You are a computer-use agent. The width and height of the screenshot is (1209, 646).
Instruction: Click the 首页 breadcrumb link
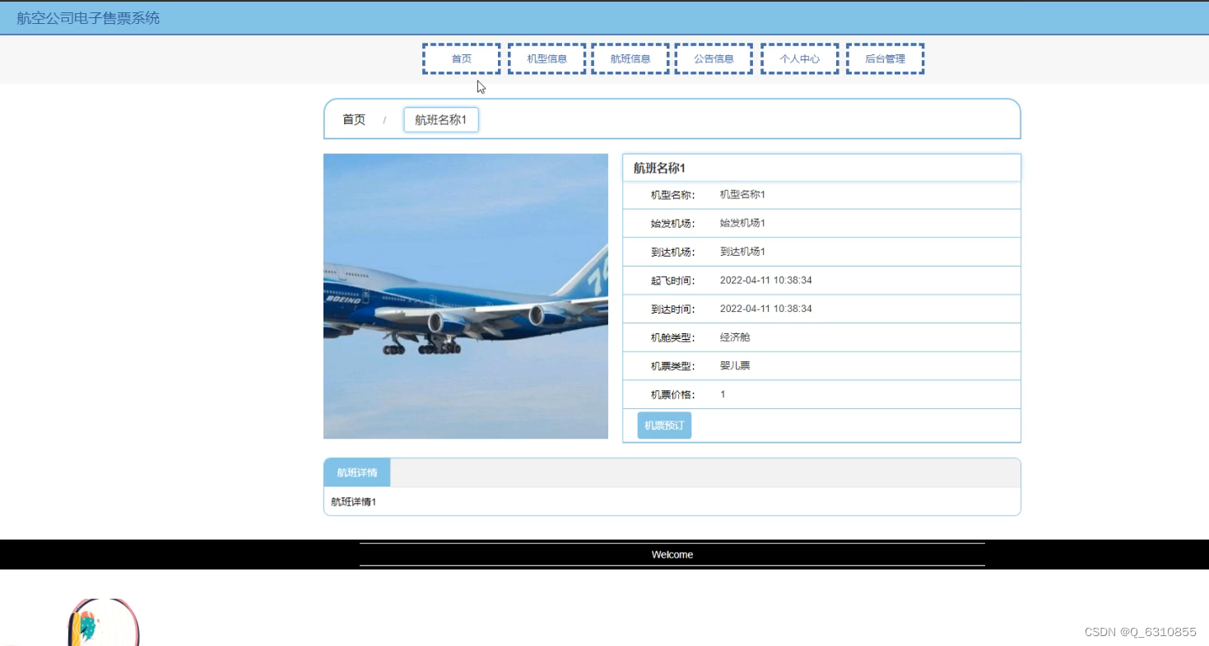tap(354, 119)
